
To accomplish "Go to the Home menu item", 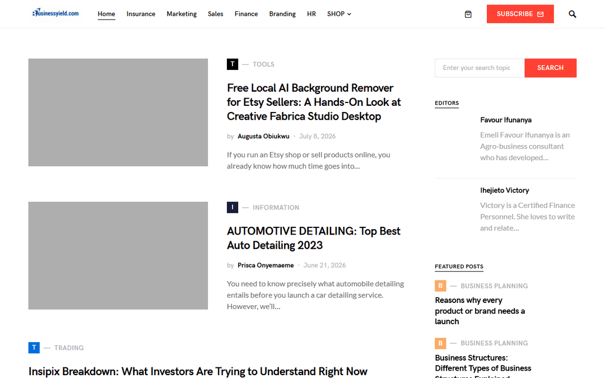I will coord(106,14).
